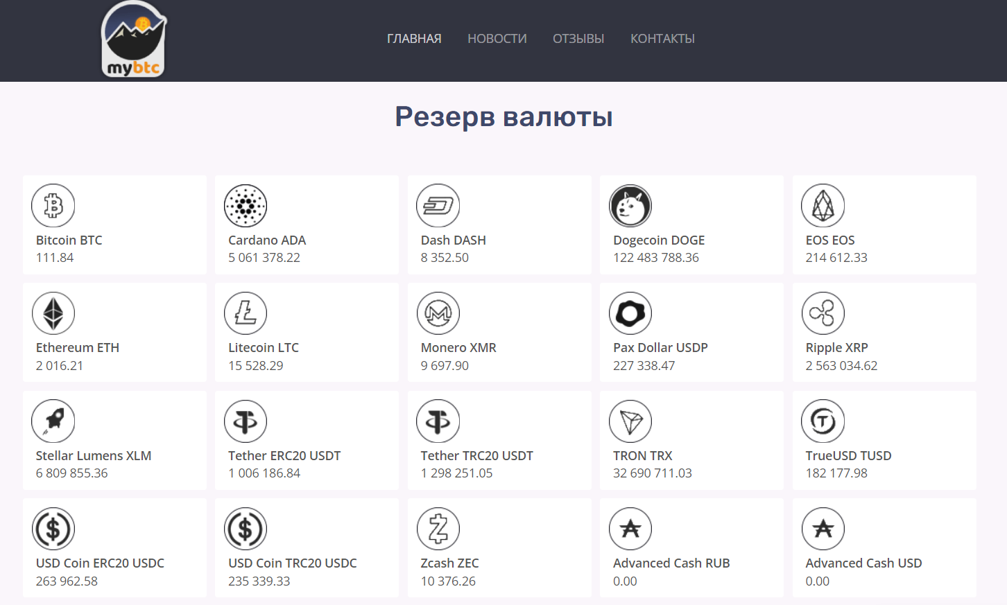Open the ОТЗЫВЫ section
Viewport: 1007px width, 605px height.
[578, 39]
